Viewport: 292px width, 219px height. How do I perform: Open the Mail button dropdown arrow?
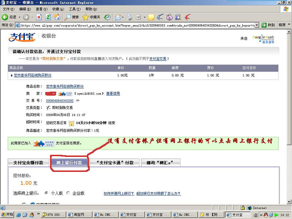[x=123, y=17]
